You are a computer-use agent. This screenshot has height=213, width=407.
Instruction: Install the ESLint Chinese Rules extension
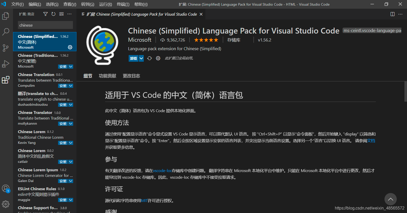click(x=63, y=200)
